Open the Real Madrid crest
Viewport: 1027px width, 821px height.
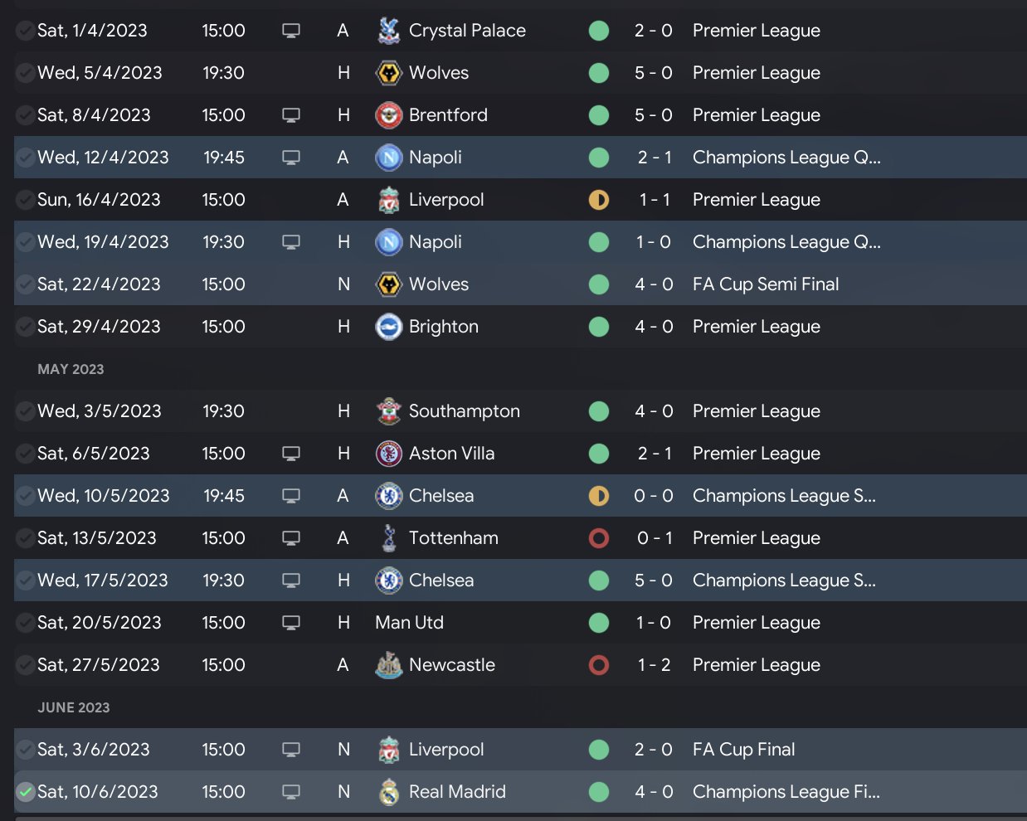388,792
